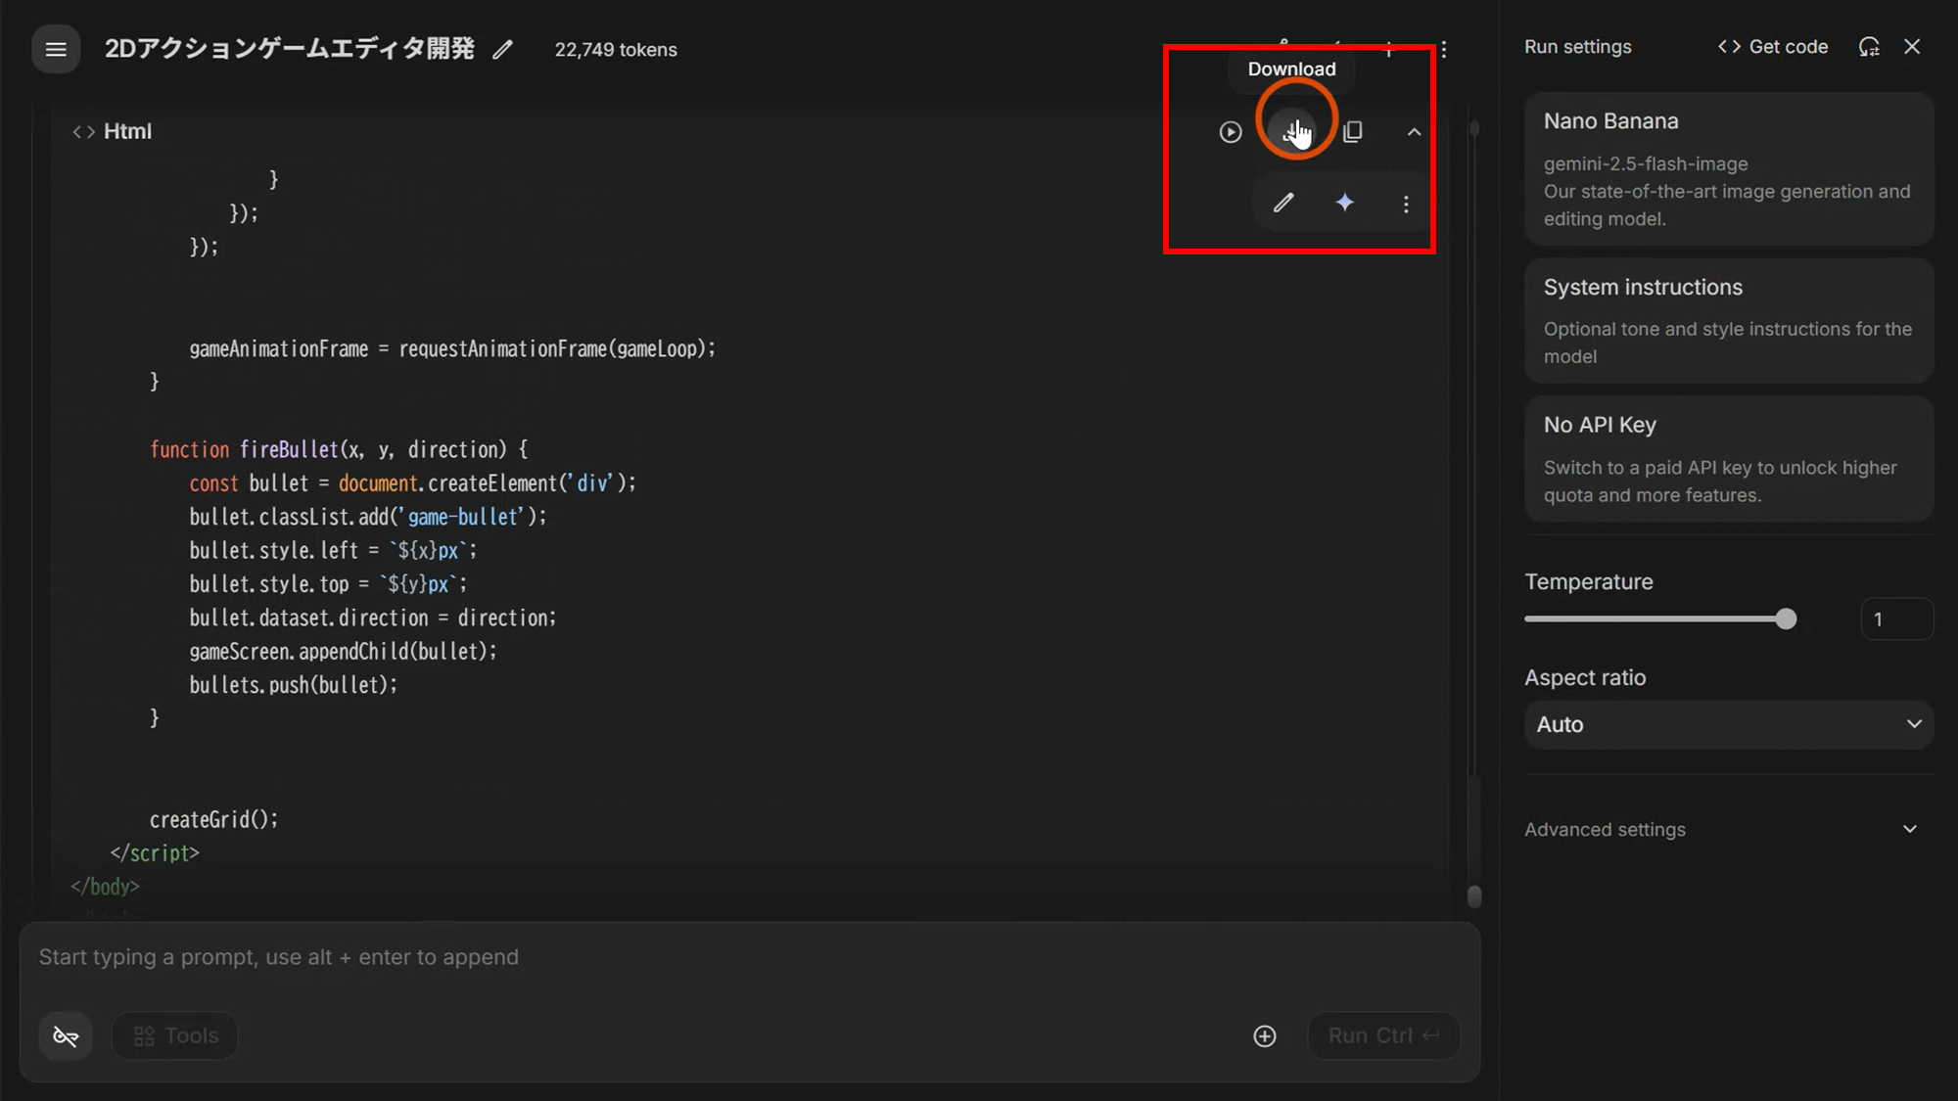Open the Nano Banana model selector card
The height and width of the screenshot is (1101, 1958).
(1729, 168)
